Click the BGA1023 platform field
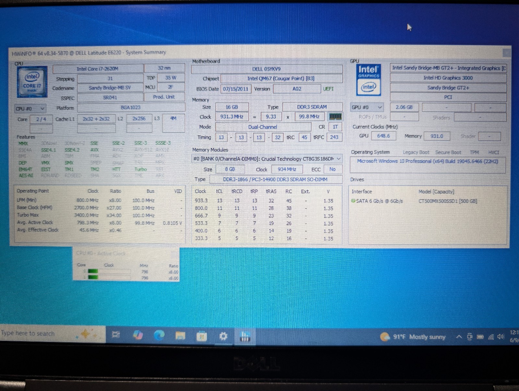The image size is (519, 391). [x=131, y=107]
